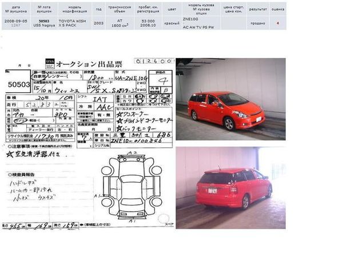Image resolution: width=338 pixels, height=274 pixels.
Task: Select the circled ガソリン fuel option
Action: click(x=21, y=120)
